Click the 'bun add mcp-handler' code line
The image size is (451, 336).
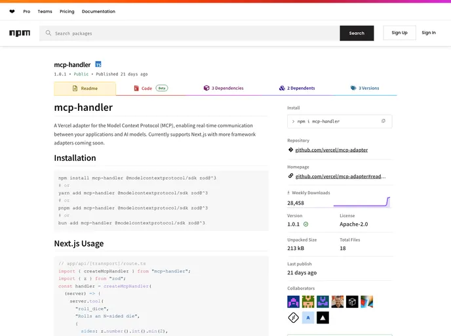coord(132,223)
